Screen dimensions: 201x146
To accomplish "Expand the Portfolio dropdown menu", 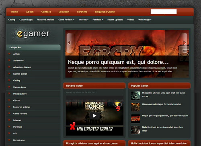I will point(98,20).
